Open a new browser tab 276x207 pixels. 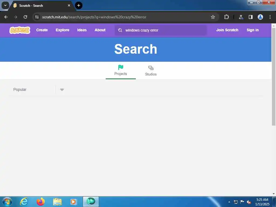[x=79, y=5]
